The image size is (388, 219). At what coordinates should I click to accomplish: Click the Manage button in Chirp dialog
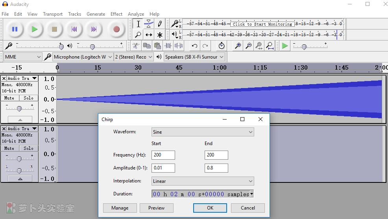120,208
